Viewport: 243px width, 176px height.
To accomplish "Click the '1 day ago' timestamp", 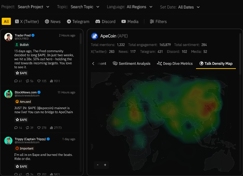I will coord(69,139).
